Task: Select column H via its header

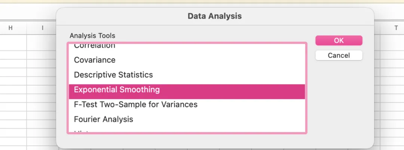Action: click(x=10, y=28)
